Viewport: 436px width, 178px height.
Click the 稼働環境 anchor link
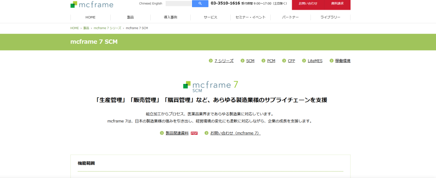pos(343,61)
